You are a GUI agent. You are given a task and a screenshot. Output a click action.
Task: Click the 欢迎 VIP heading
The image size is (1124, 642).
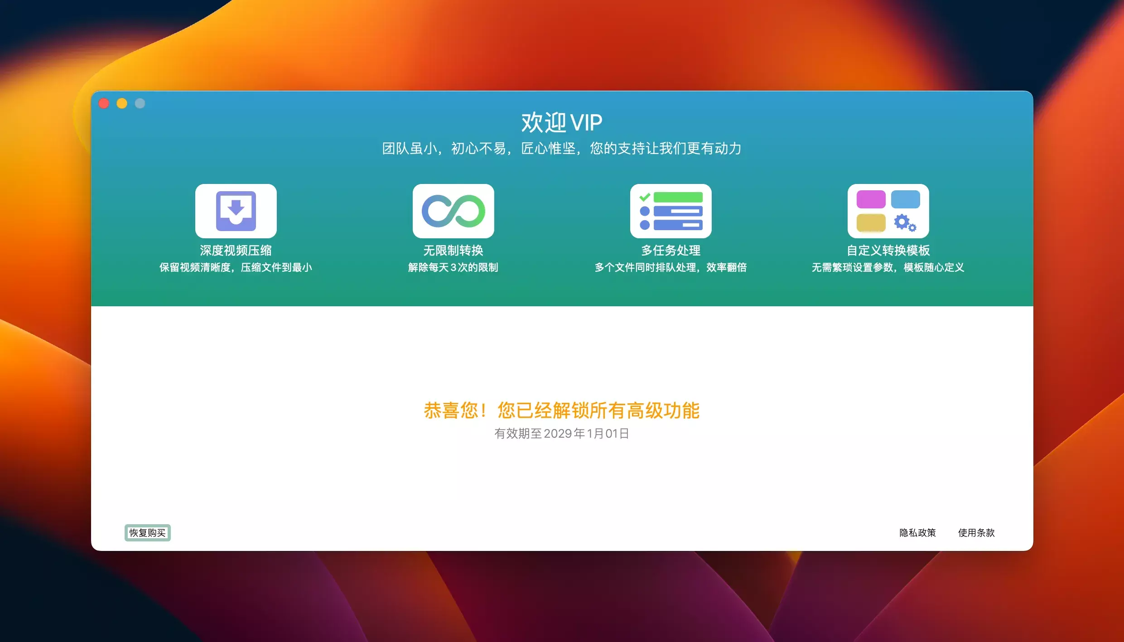pos(562,122)
